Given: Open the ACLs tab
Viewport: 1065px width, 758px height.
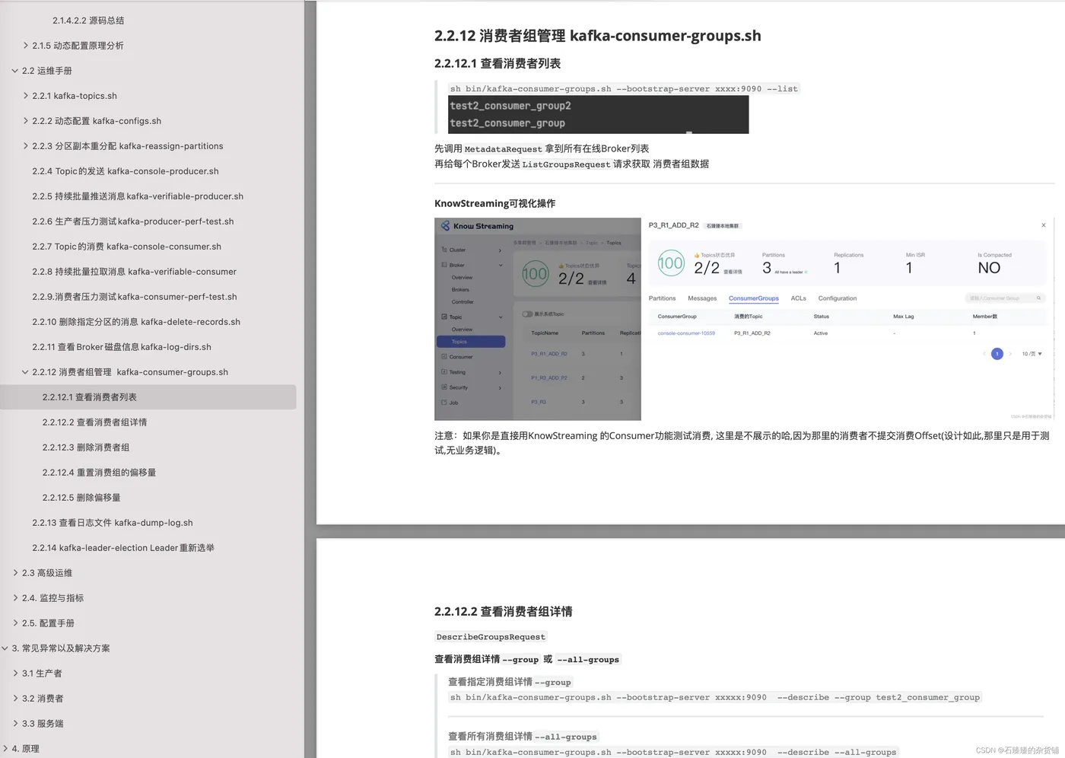Looking at the screenshot, I should point(798,298).
